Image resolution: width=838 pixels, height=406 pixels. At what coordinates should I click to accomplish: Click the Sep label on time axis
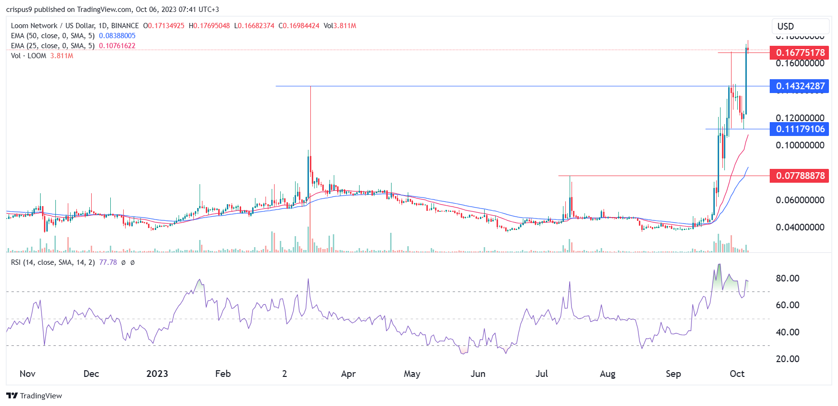point(673,374)
